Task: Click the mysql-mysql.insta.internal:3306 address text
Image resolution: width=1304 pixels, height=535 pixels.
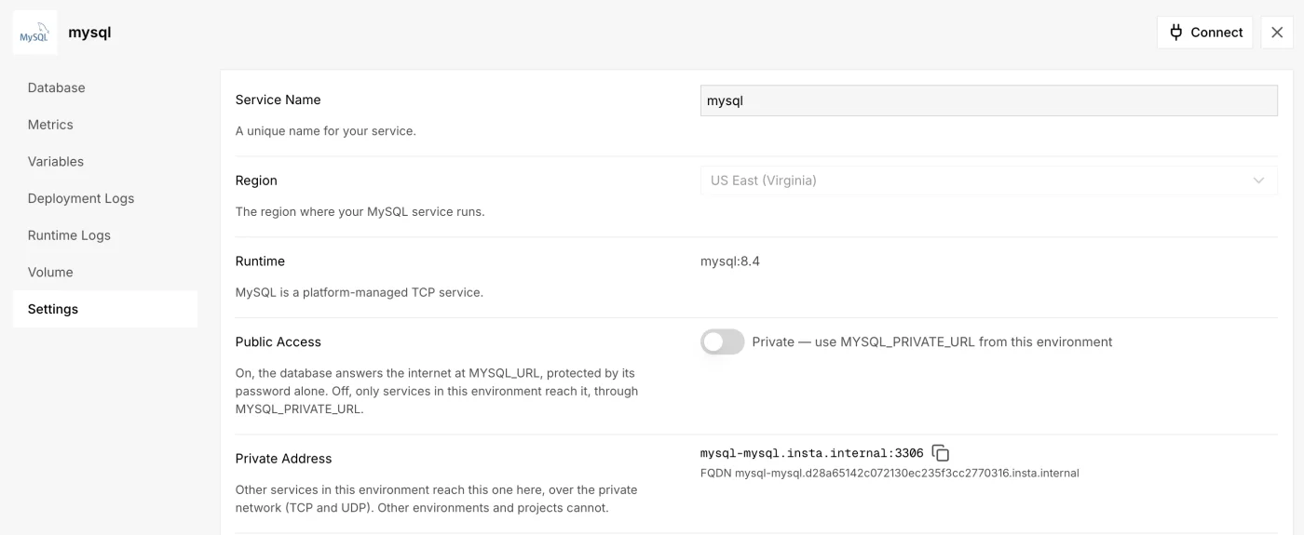Action: [811, 453]
